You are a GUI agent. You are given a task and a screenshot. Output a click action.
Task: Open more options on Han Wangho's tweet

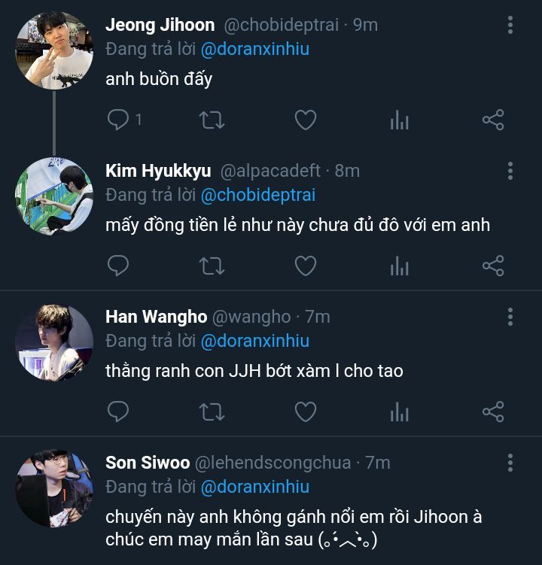click(510, 317)
